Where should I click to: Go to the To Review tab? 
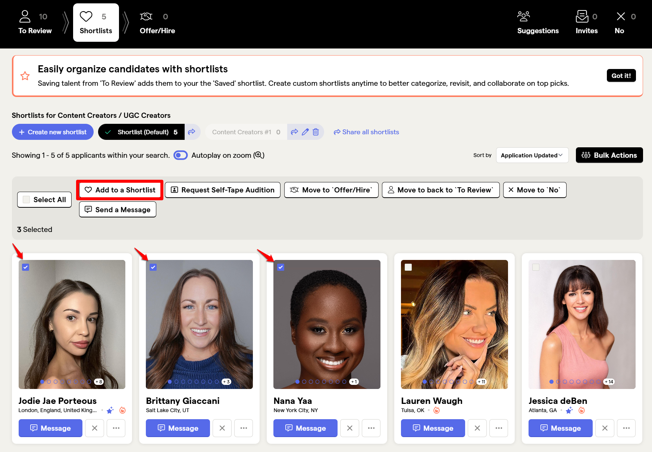coord(35,23)
